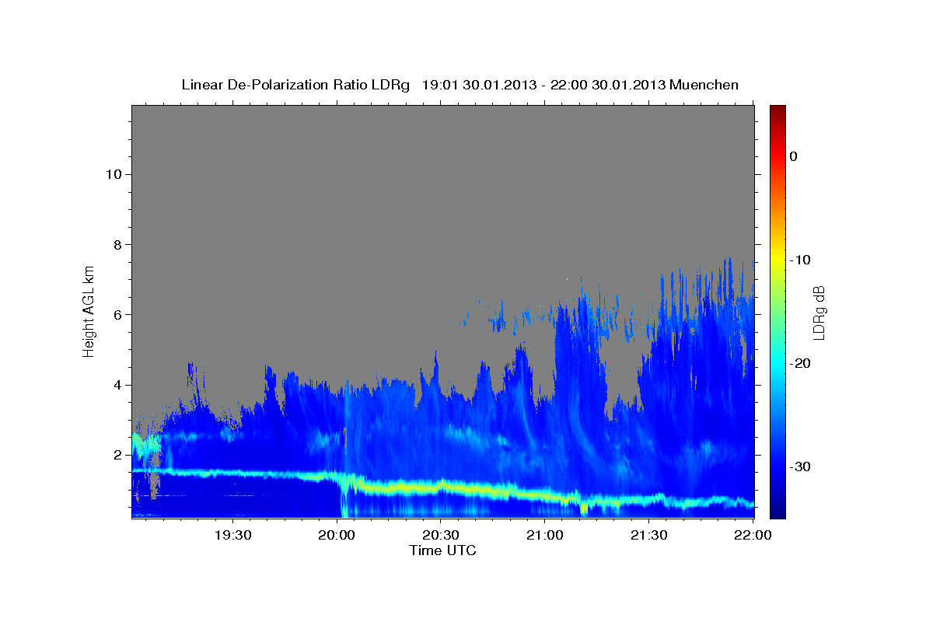
Task: Click the colorbar value -20
Action: coord(798,363)
